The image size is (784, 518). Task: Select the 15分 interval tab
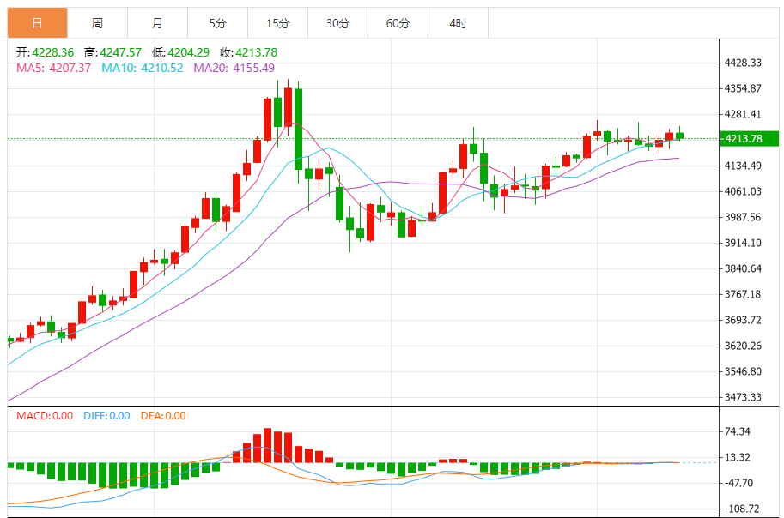point(277,23)
